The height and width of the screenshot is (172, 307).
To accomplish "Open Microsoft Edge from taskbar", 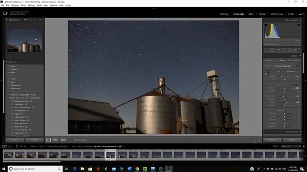I will pos(75,169).
